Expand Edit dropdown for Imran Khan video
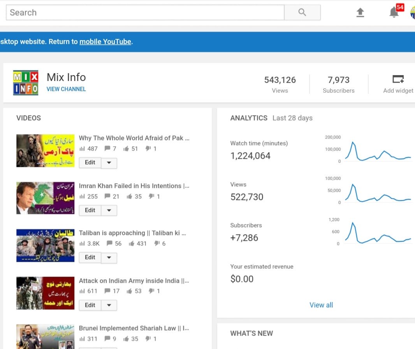The image size is (415, 349). click(x=109, y=210)
